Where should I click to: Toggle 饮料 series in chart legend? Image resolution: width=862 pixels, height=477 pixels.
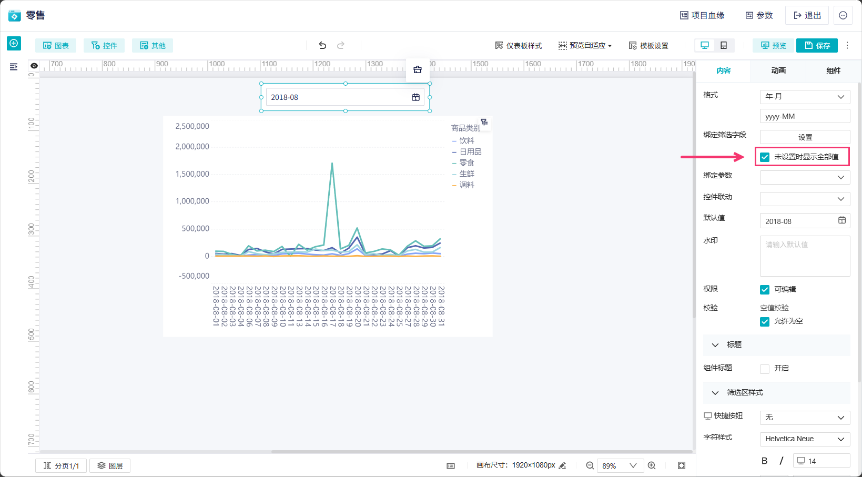[x=463, y=141]
